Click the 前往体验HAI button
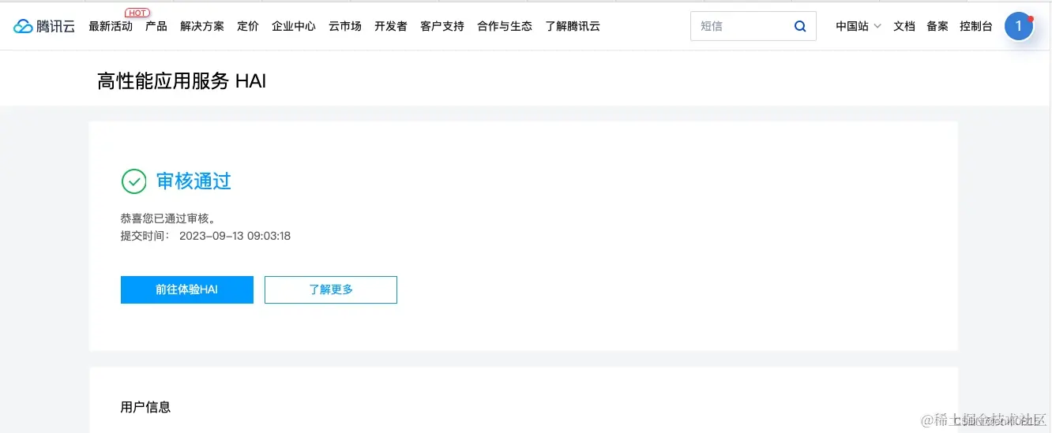The width and height of the screenshot is (1052, 433). coord(187,289)
